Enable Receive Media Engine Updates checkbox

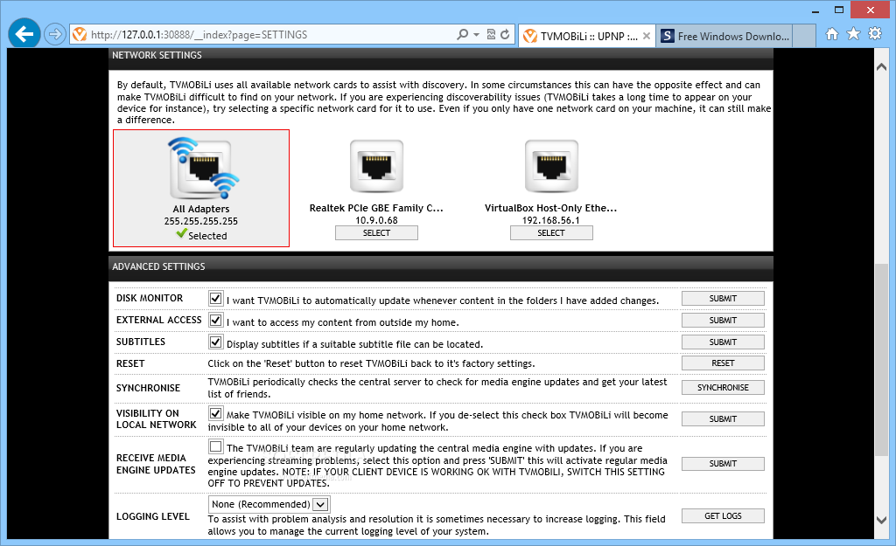point(215,446)
